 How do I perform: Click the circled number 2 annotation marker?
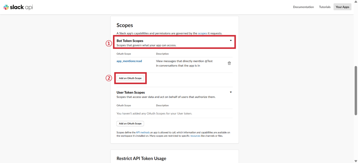point(109,78)
